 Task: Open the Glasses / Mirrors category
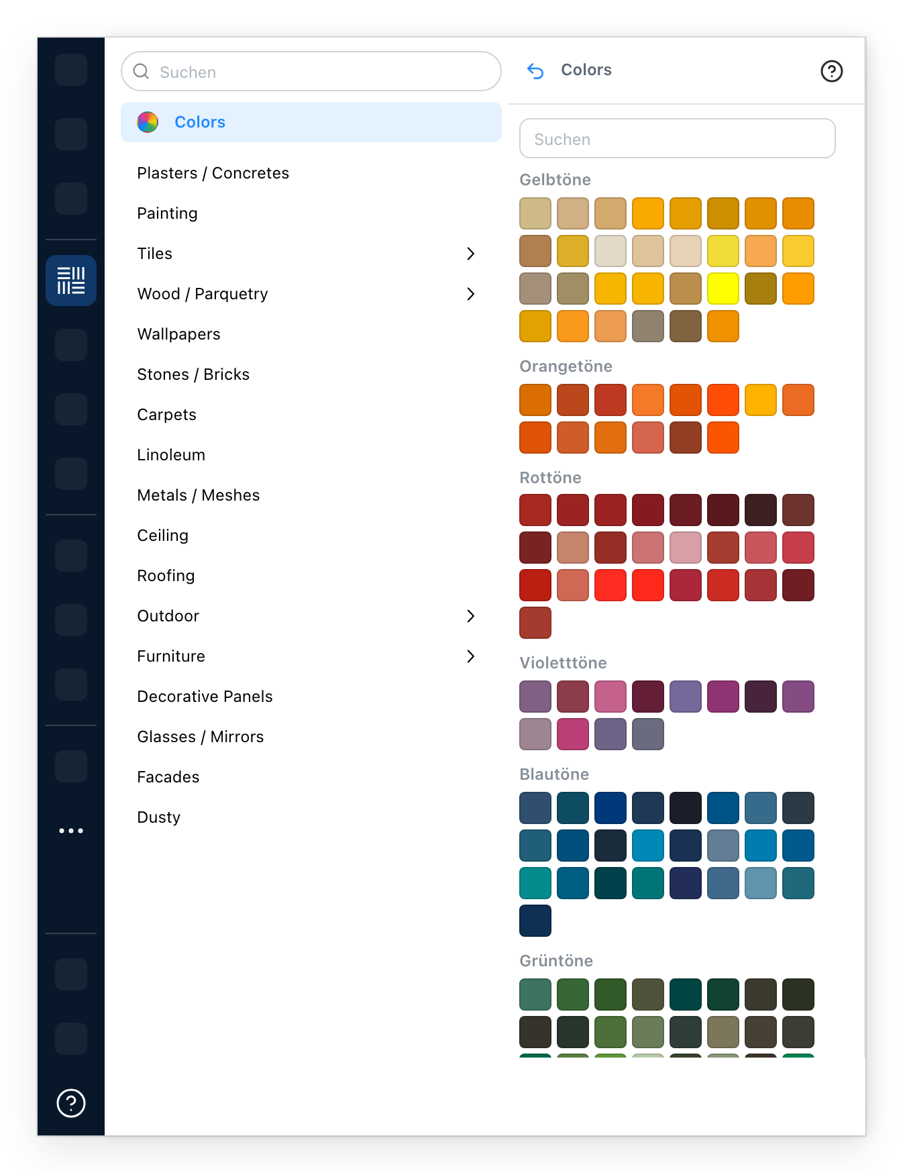coord(200,737)
